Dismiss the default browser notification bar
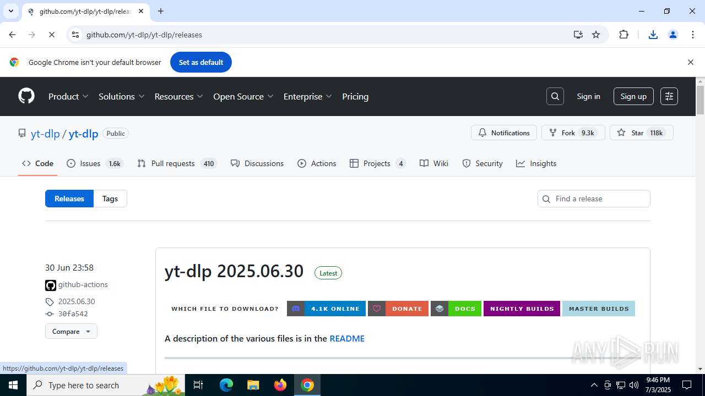The height and width of the screenshot is (396, 705). pos(690,62)
